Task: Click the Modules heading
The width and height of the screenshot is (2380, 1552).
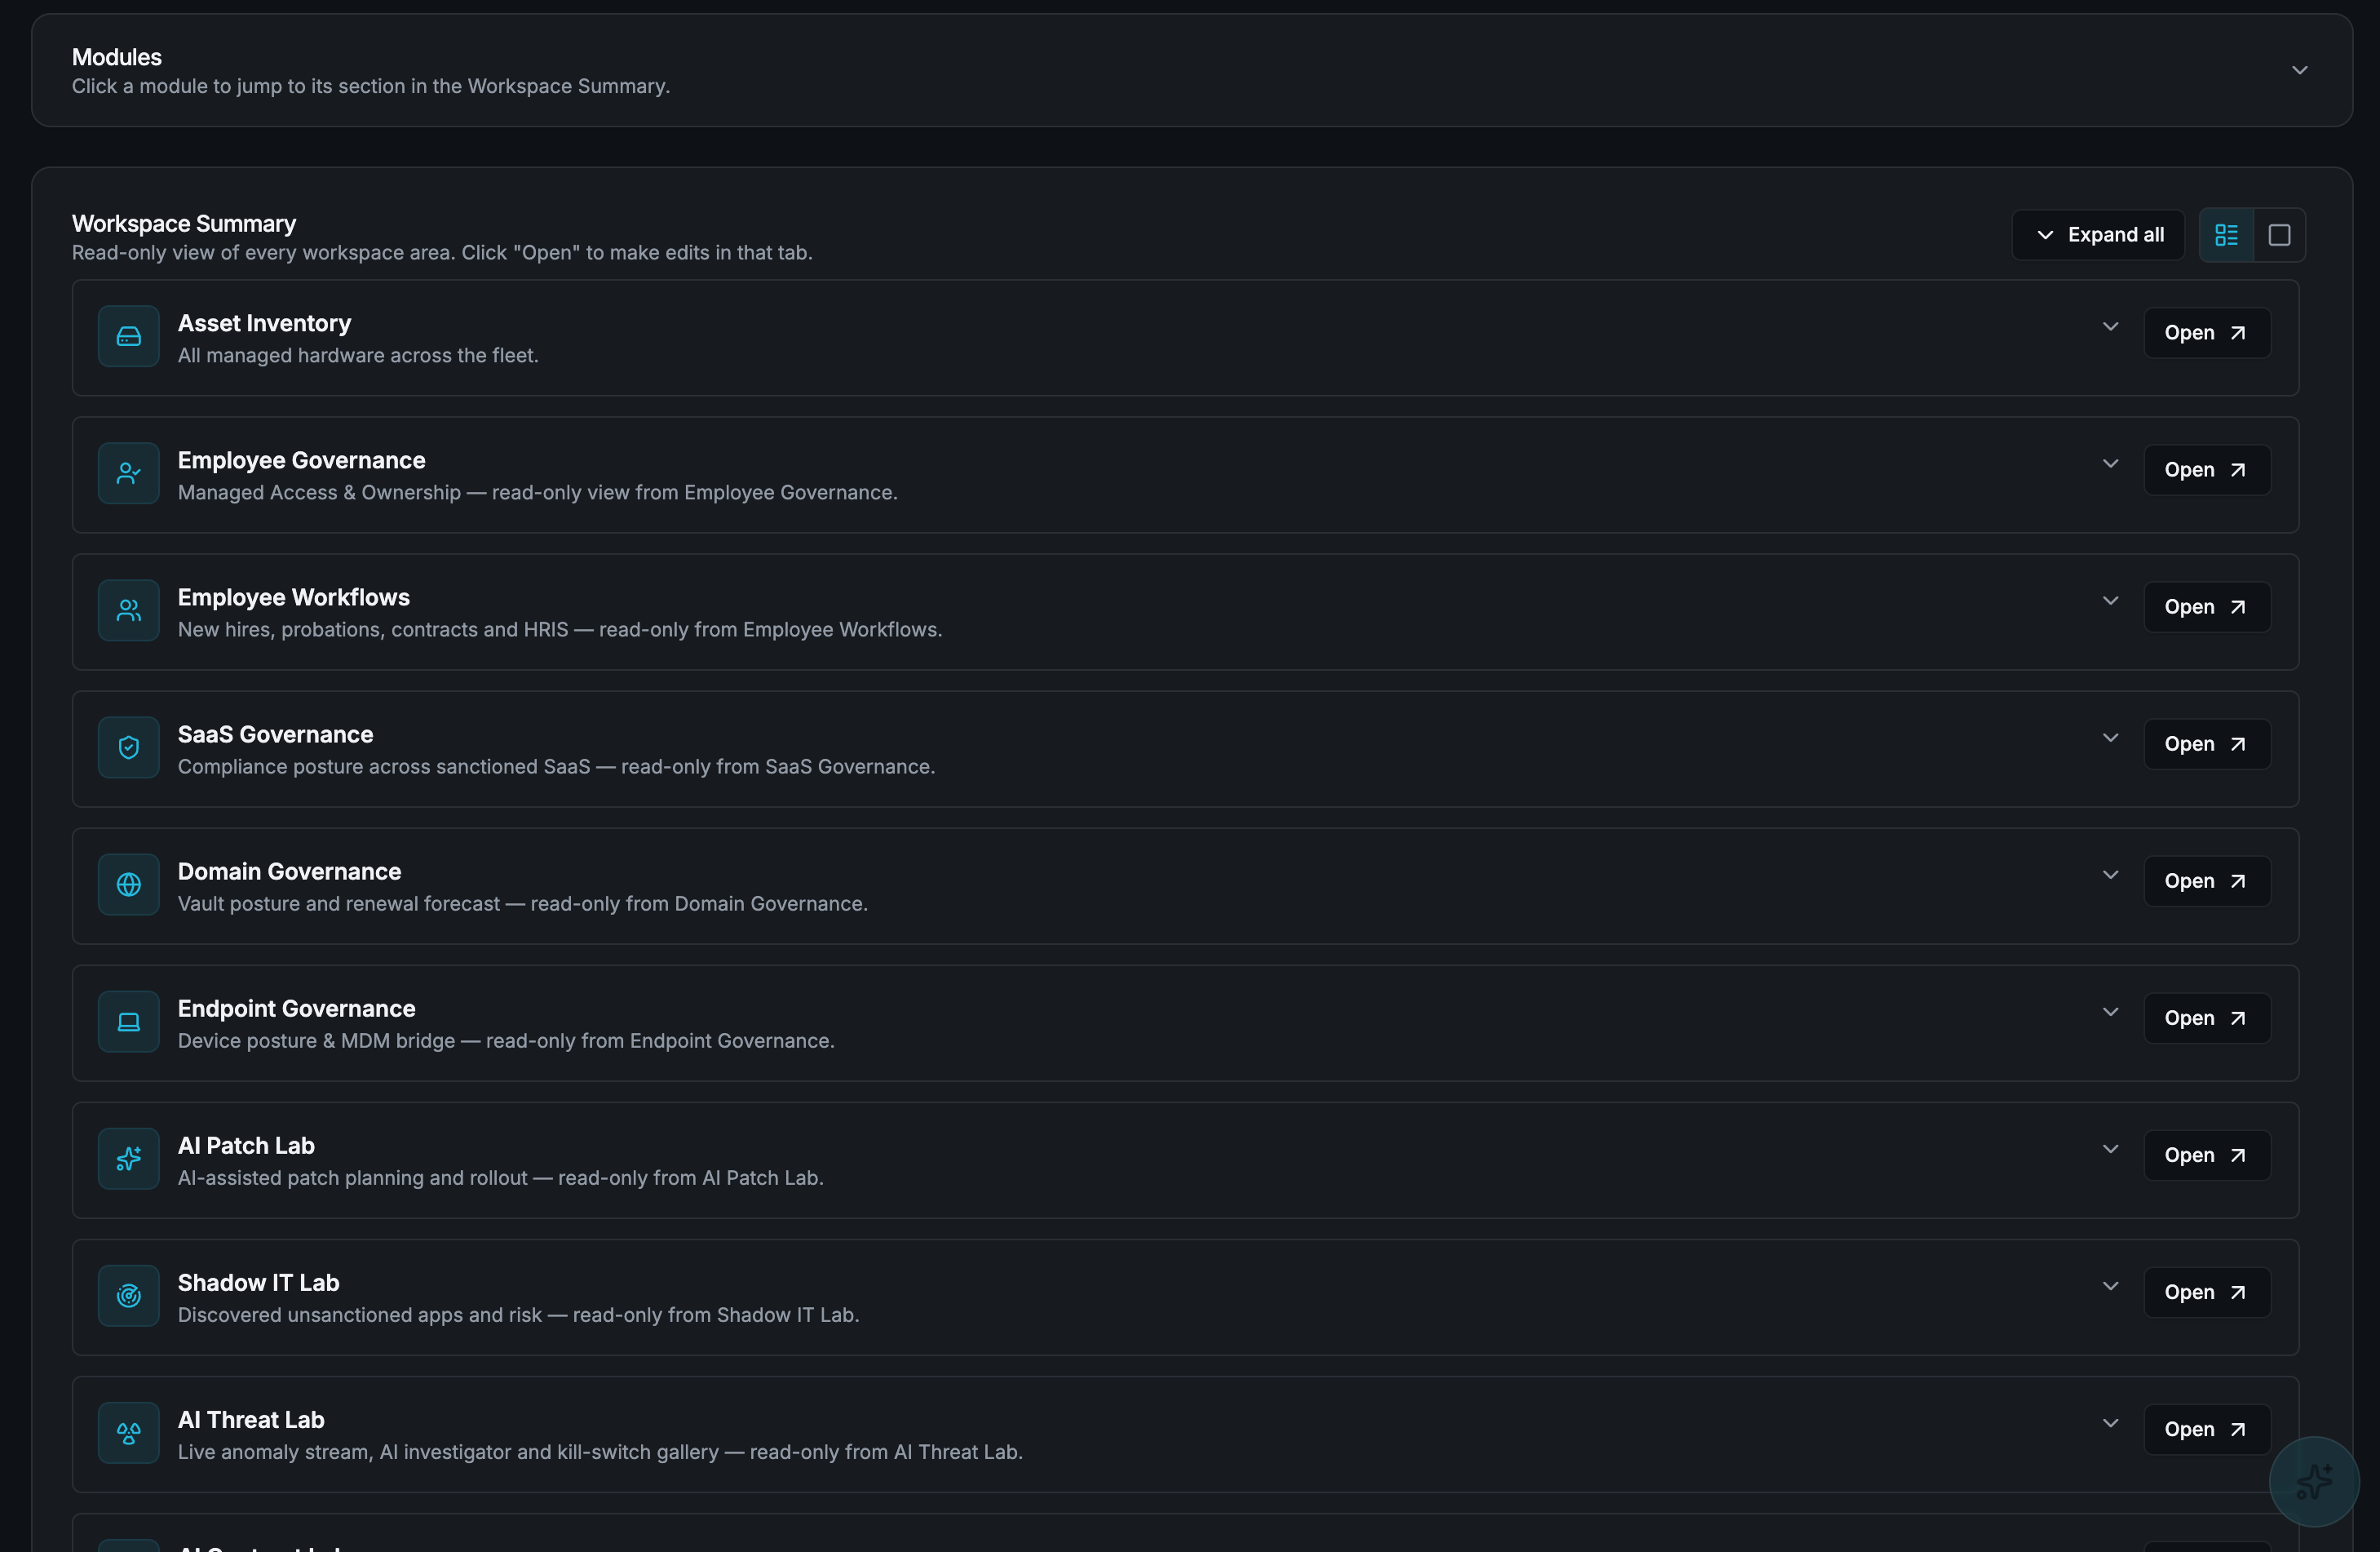Action: click(117, 57)
